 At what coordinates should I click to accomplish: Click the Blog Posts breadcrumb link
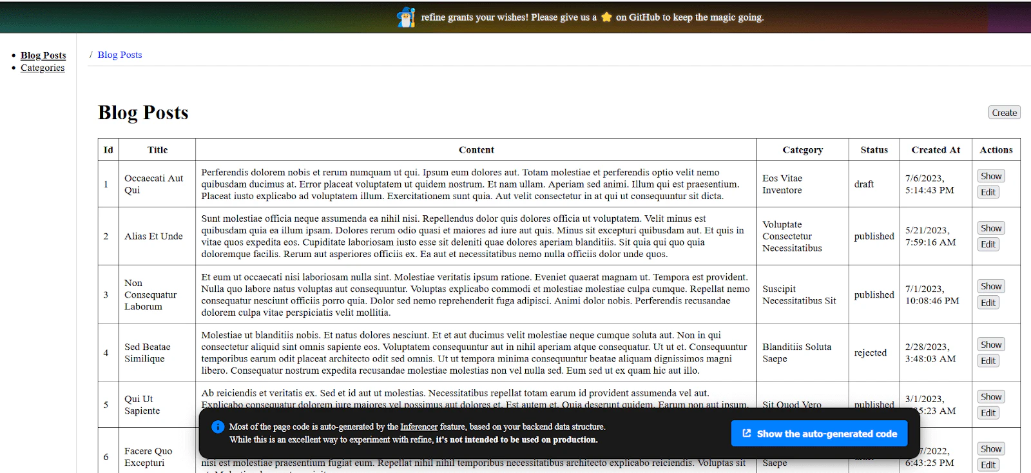(x=120, y=55)
